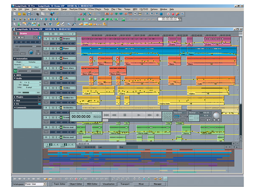Mute the Orchestra track
Viewport: 255px width, 191px height.
(x=53, y=108)
